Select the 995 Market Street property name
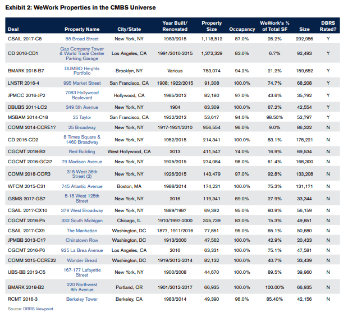This screenshot has height=317, width=348. point(82,83)
